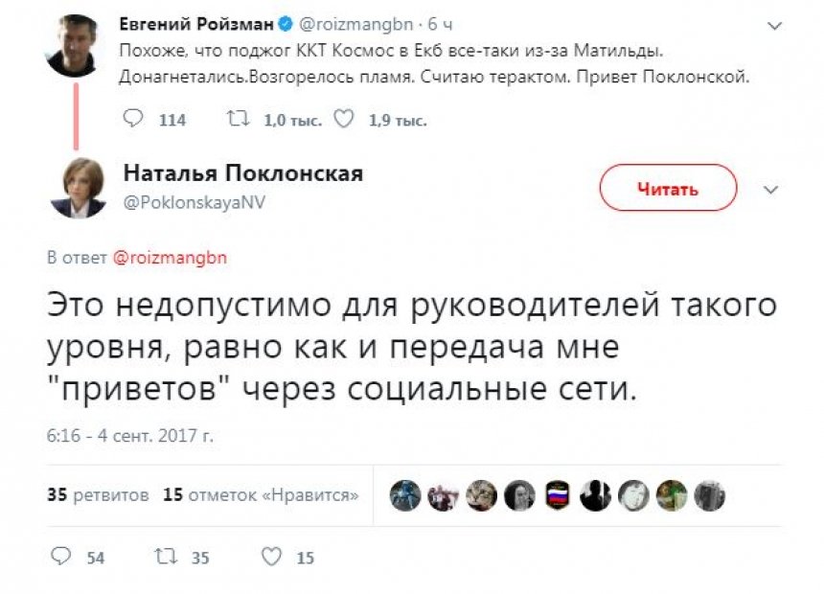View the 35 ретвитов list
The width and height of the screenshot is (824, 594).
coord(98,495)
